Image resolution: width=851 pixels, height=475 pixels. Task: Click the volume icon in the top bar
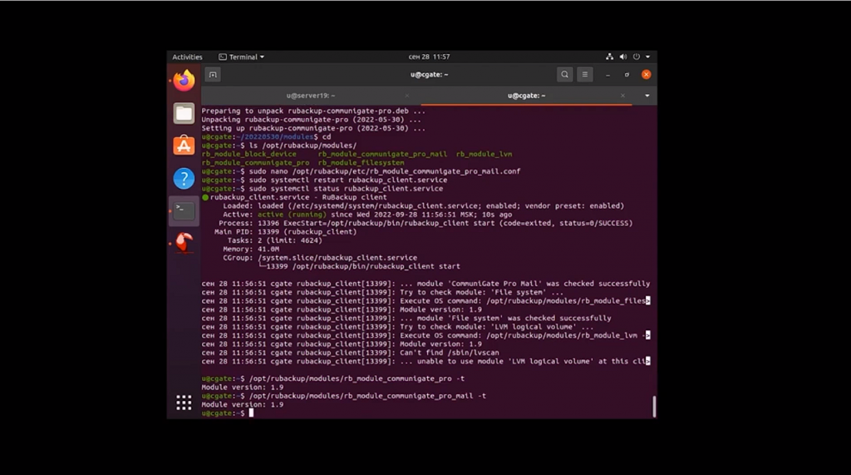tap(623, 57)
